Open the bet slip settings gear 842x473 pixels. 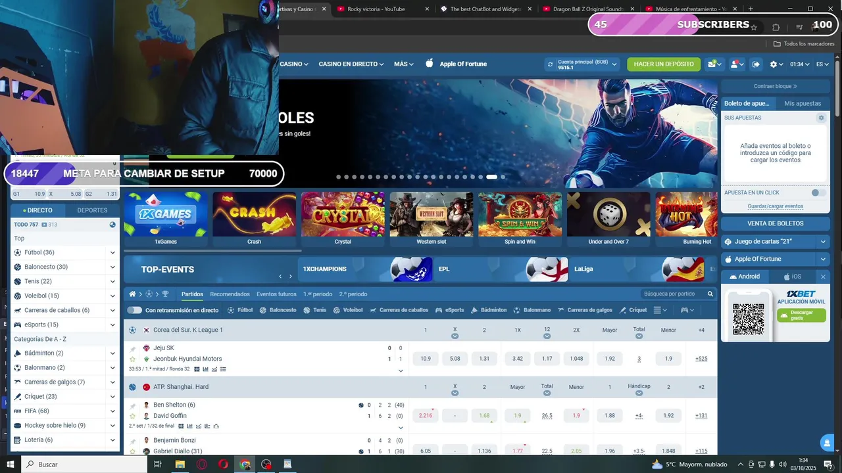821,118
